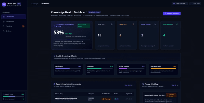Screen dimensions: 204x103
Task: Click the Live Sanity Data badge
Action: point(94,12)
